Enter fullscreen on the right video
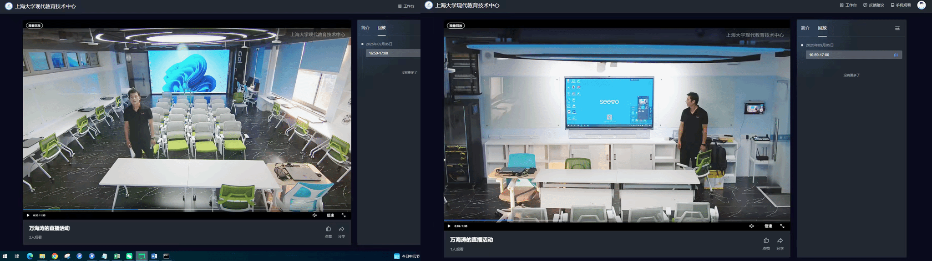The image size is (932, 261). 782,226
